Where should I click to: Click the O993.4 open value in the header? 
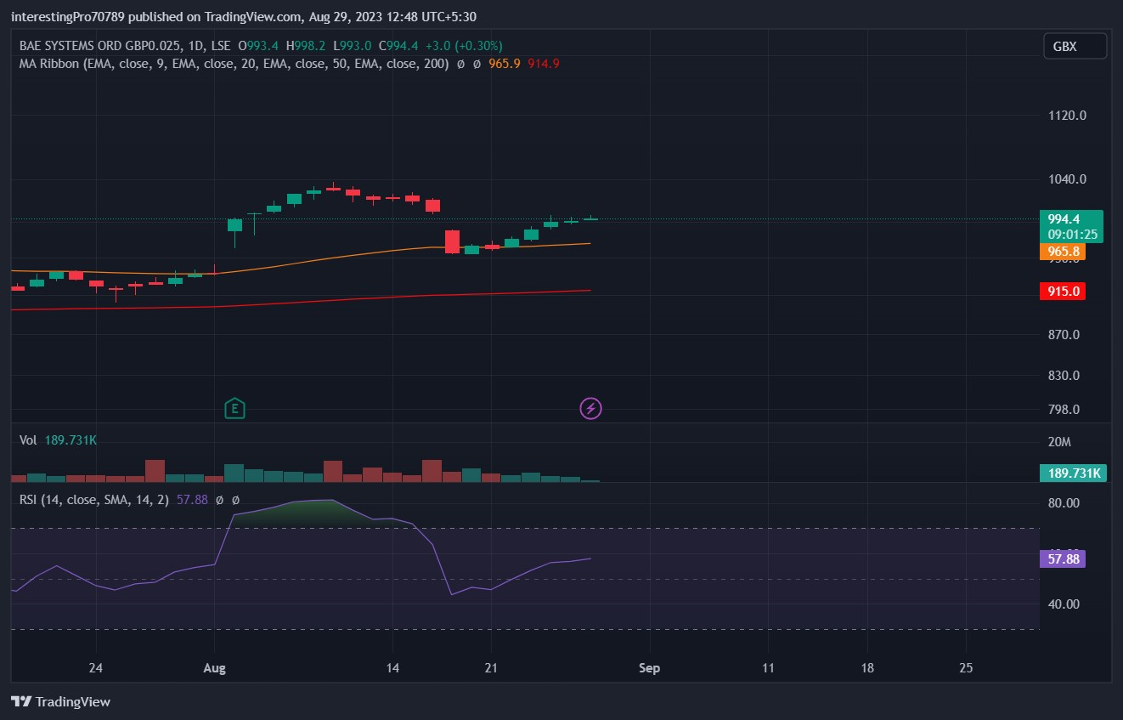258,46
